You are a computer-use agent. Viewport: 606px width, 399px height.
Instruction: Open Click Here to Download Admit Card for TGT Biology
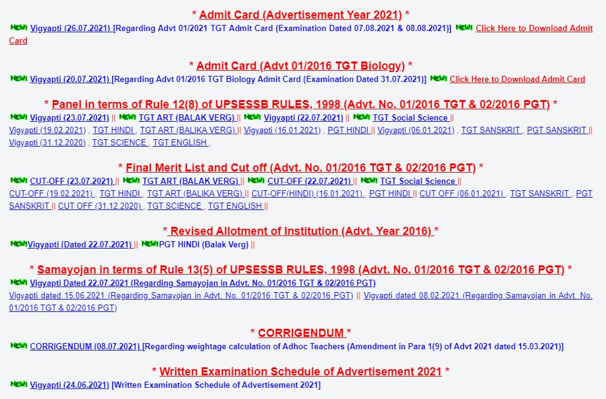pos(518,79)
